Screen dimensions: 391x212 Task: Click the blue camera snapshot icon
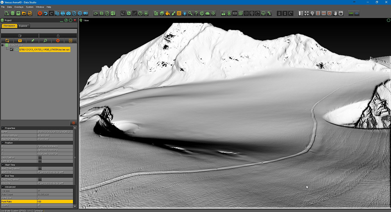point(68,13)
